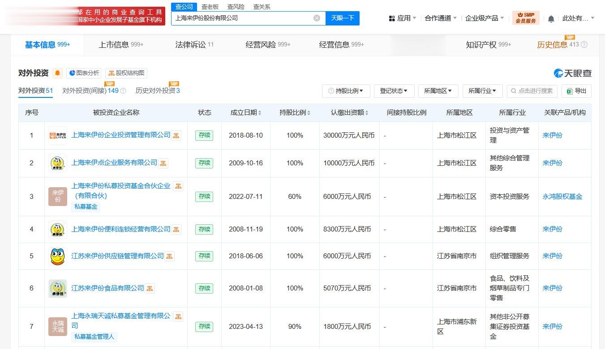Image resolution: width=605 pixels, height=349 pixels.
Task: Open the 上市信息 tab
Action: pyautogui.click(x=121, y=45)
